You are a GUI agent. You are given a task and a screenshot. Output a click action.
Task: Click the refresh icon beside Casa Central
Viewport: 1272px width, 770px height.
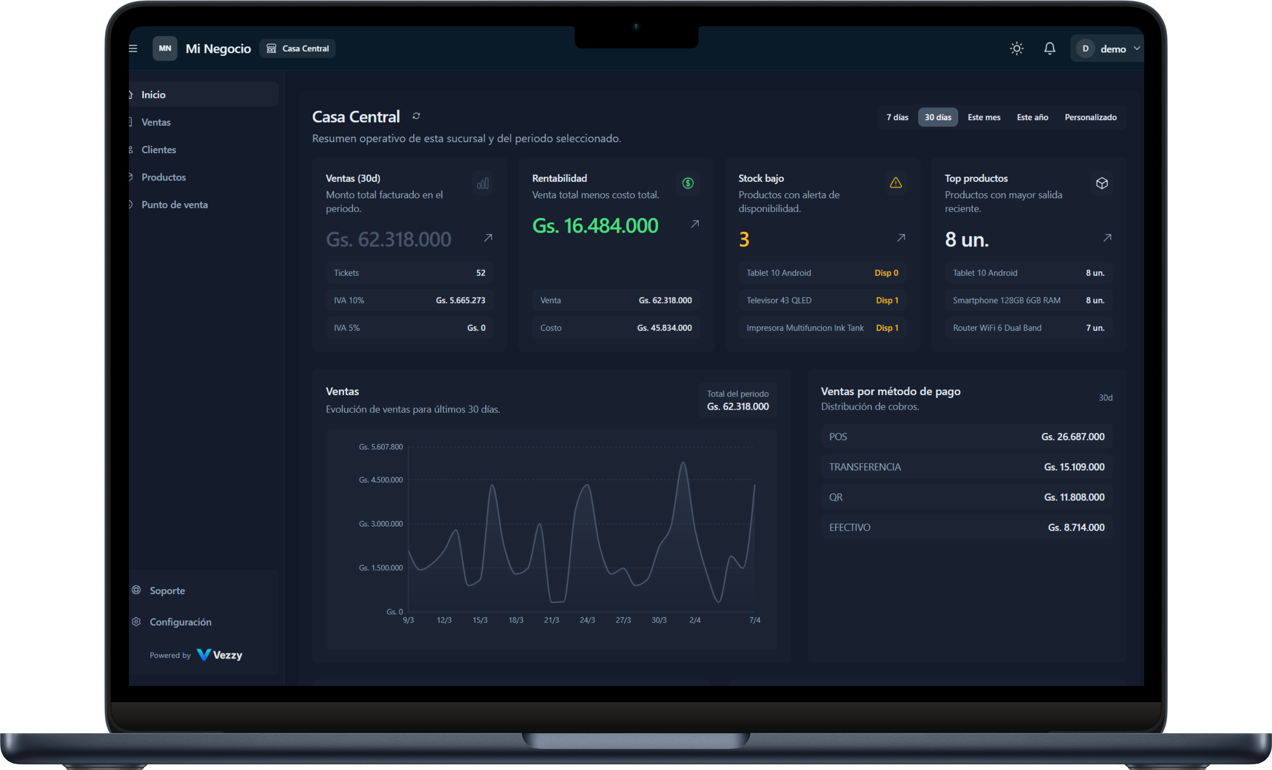coord(416,116)
